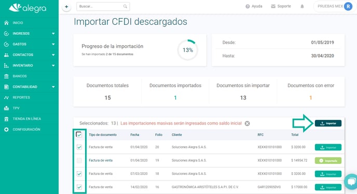This screenshot has height=194, width=357.
Task: Import the folio 16 Gastronómica invoice
Action: [x=328, y=187]
